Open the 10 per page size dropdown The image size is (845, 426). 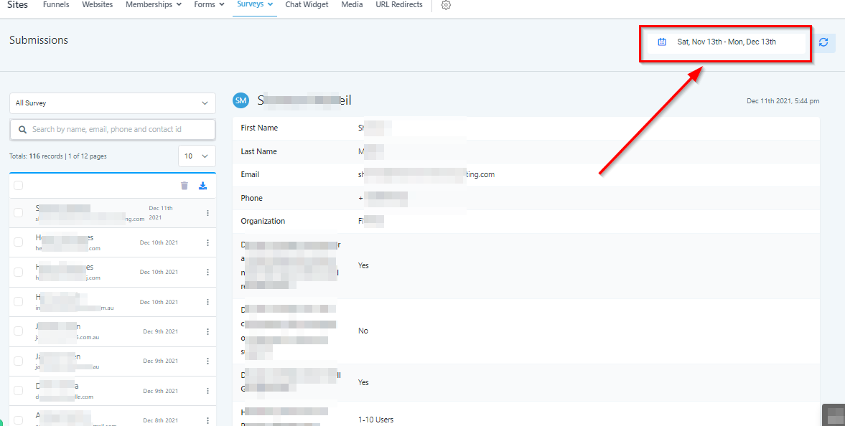point(197,156)
